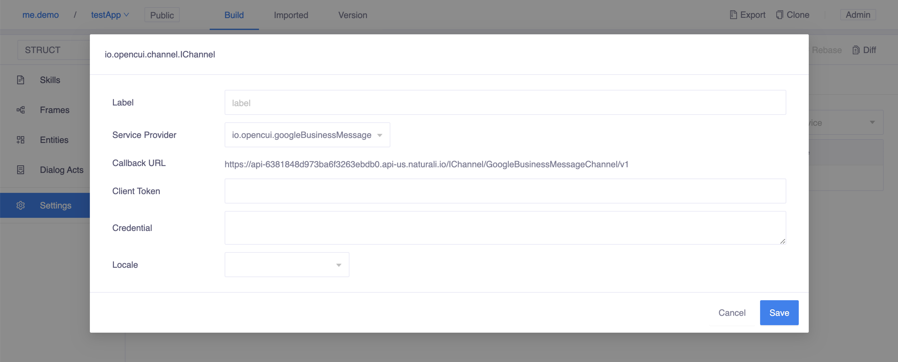This screenshot has width=898, height=362.
Task: Click the Frames hierarchy icon
Action: coord(21,110)
